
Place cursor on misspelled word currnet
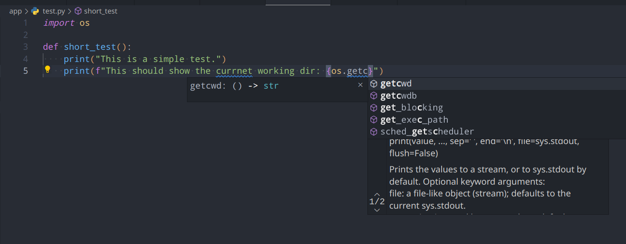(x=234, y=71)
